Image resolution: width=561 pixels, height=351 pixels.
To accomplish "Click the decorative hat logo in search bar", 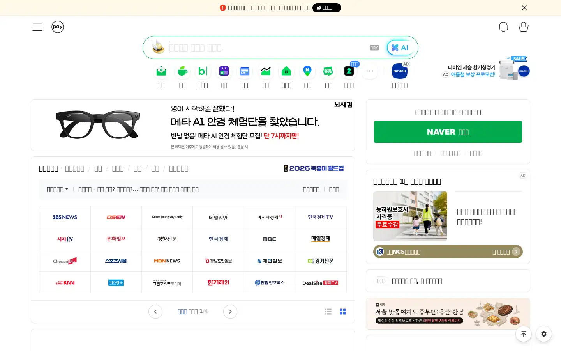I will [158, 47].
